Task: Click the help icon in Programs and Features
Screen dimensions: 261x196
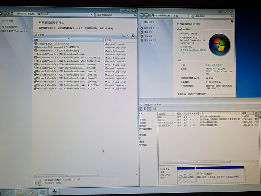Action: (133, 36)
